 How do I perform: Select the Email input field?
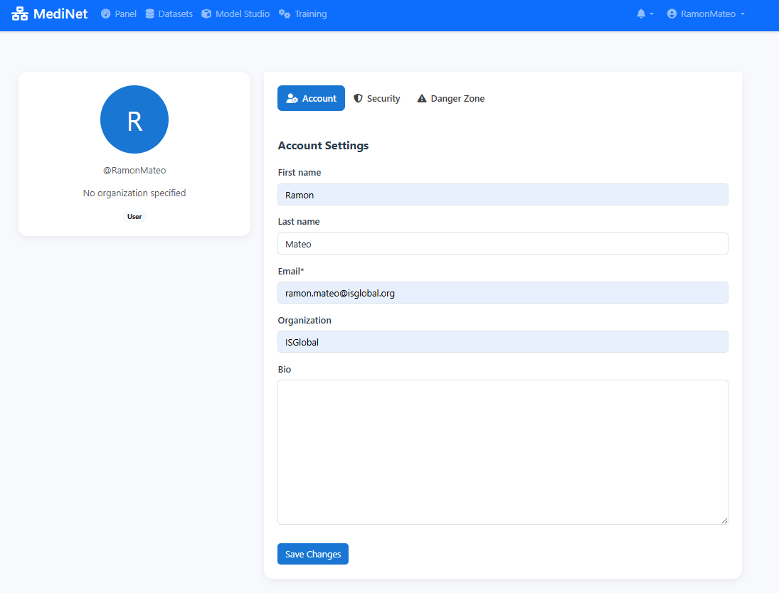click(502, 292)
